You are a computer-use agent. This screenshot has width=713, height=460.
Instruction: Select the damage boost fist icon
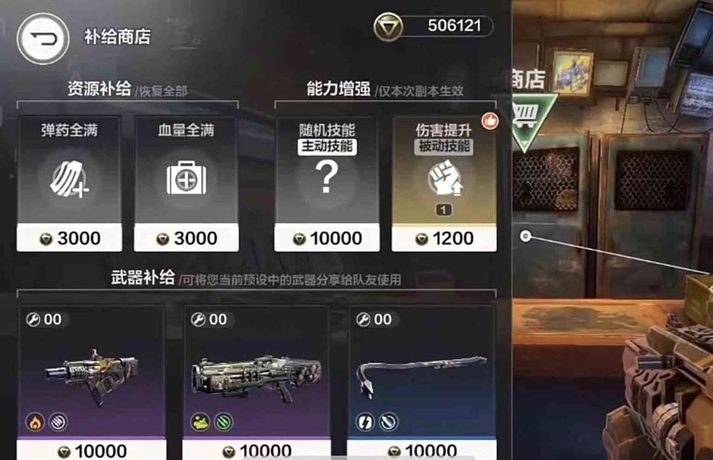tap(445, 179)
